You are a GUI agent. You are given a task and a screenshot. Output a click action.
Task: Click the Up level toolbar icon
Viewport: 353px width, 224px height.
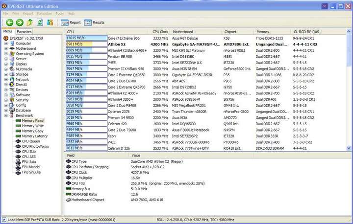[x=29, y=22]
